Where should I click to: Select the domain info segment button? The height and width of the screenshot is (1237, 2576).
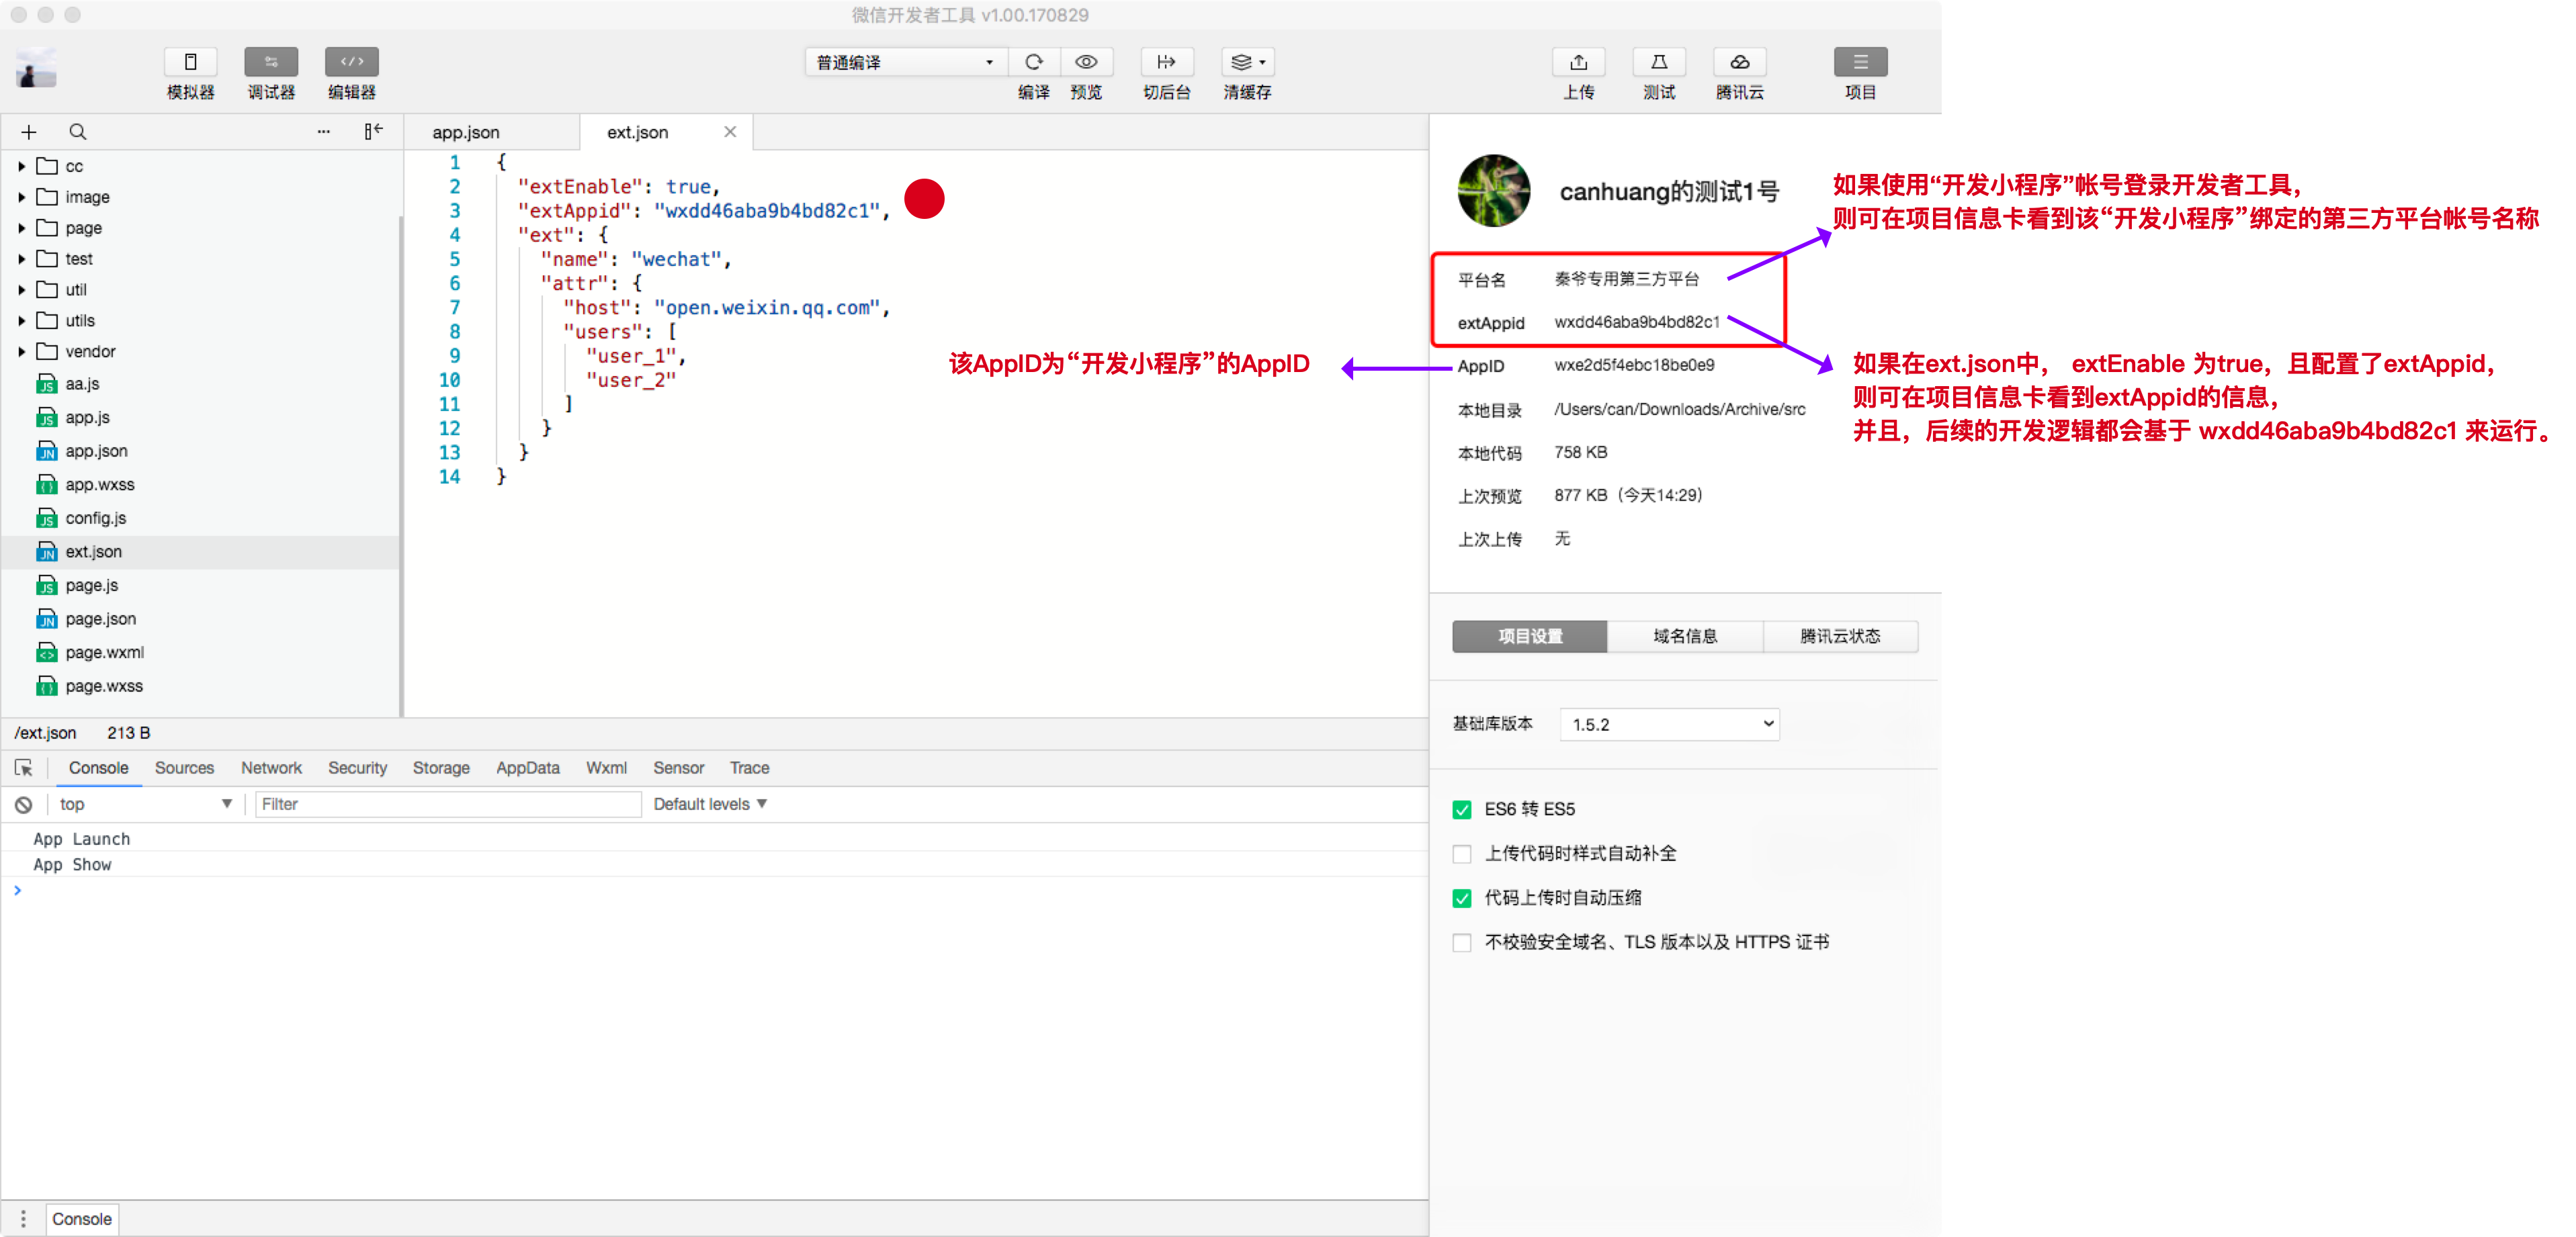click(1685, 637)
